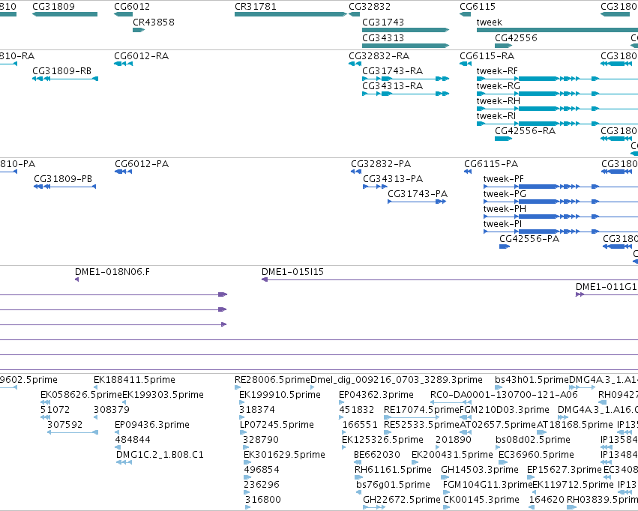Click the CG32832-PA protein label

380,164
